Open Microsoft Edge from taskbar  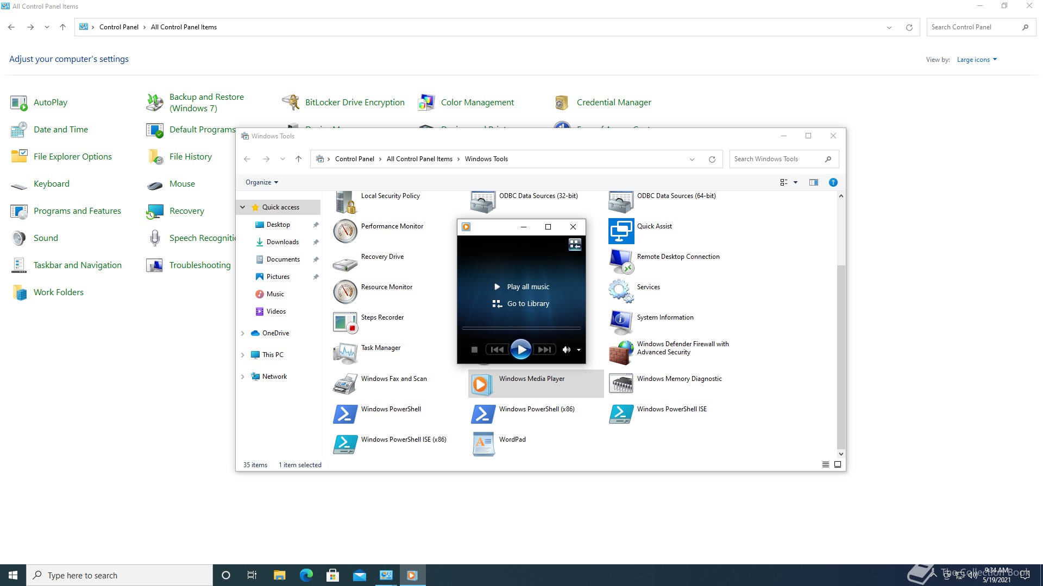click(x=306, y=575)
